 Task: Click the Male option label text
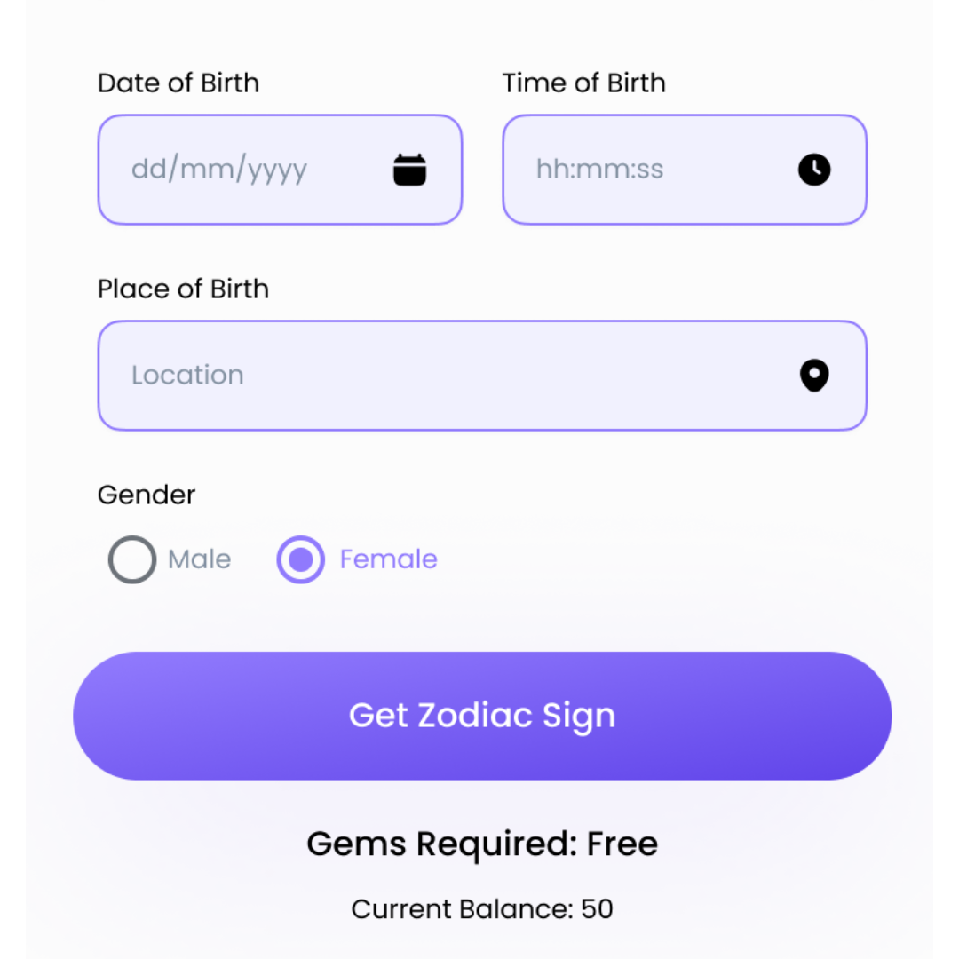pyautogui.click(x=200, y=559)
